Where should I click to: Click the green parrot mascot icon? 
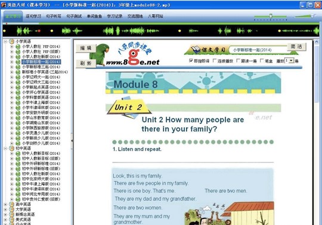[x=99, y=55]
